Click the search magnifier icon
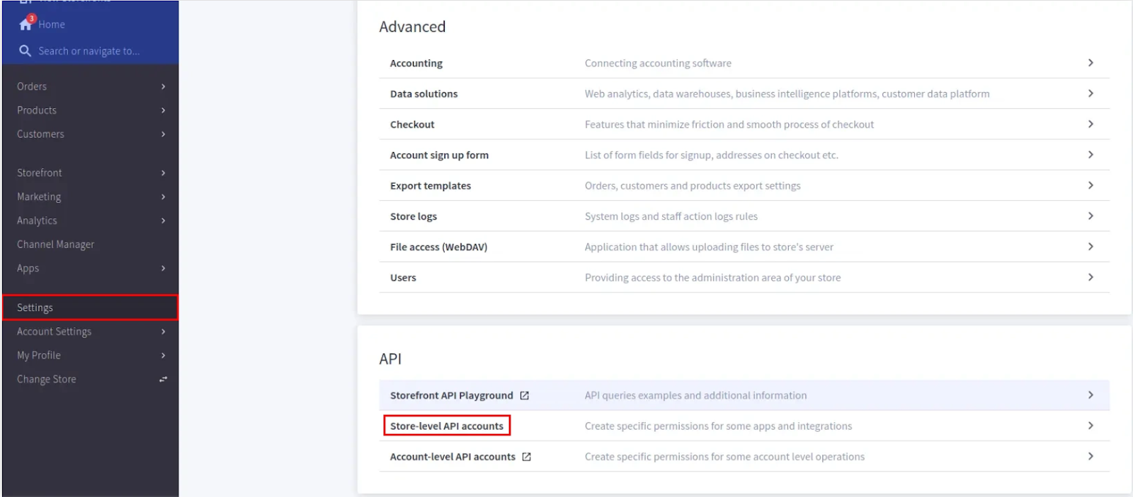The height and width of the screenshot is (497, 1133). coord(25,51)
